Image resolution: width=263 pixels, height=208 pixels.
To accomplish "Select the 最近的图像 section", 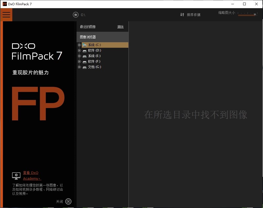I will [88, 27].
